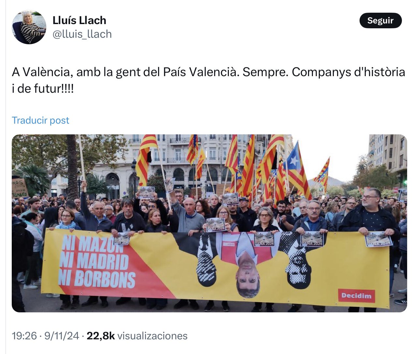
Task: Open the attached protest photo
Action: [x=209, y=223]
